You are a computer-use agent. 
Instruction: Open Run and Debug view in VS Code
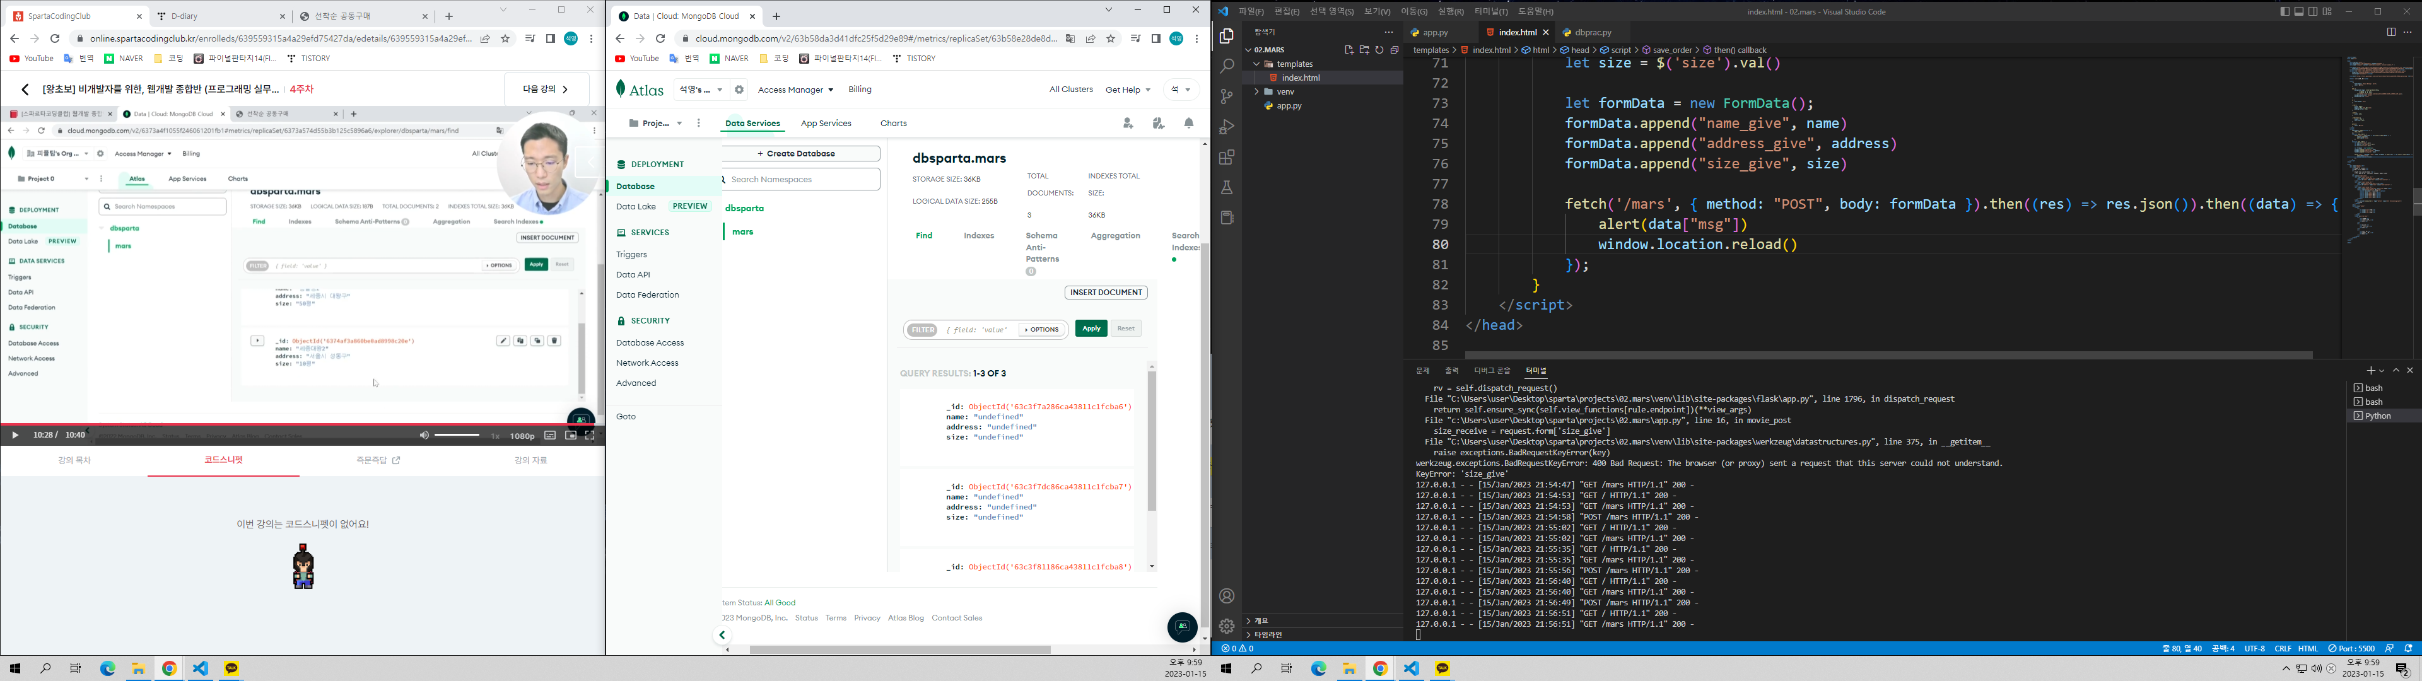[x=1226, y=127]
